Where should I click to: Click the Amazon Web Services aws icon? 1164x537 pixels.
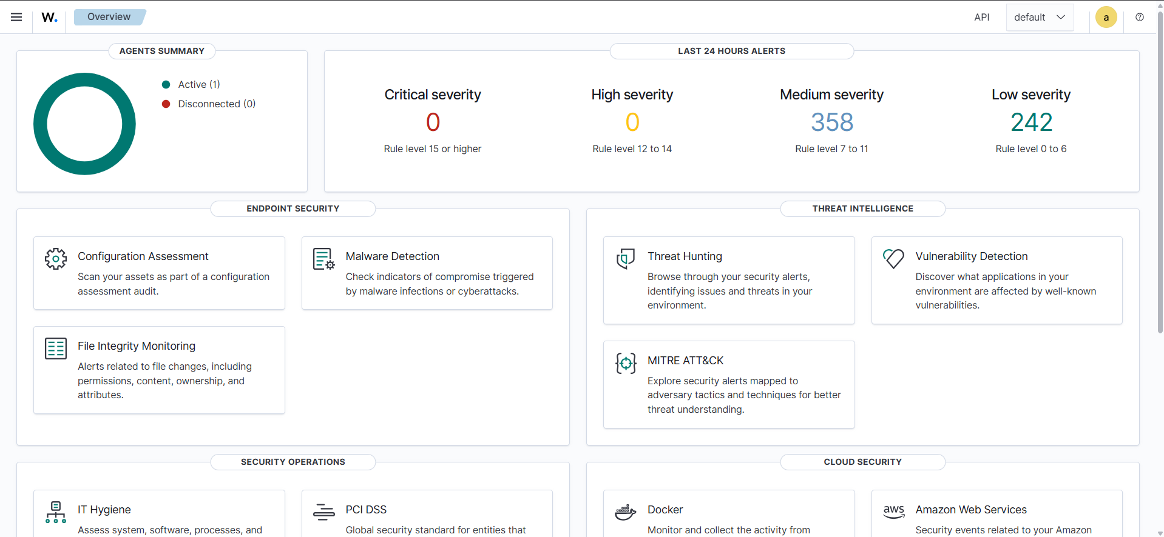pos(893,512)
